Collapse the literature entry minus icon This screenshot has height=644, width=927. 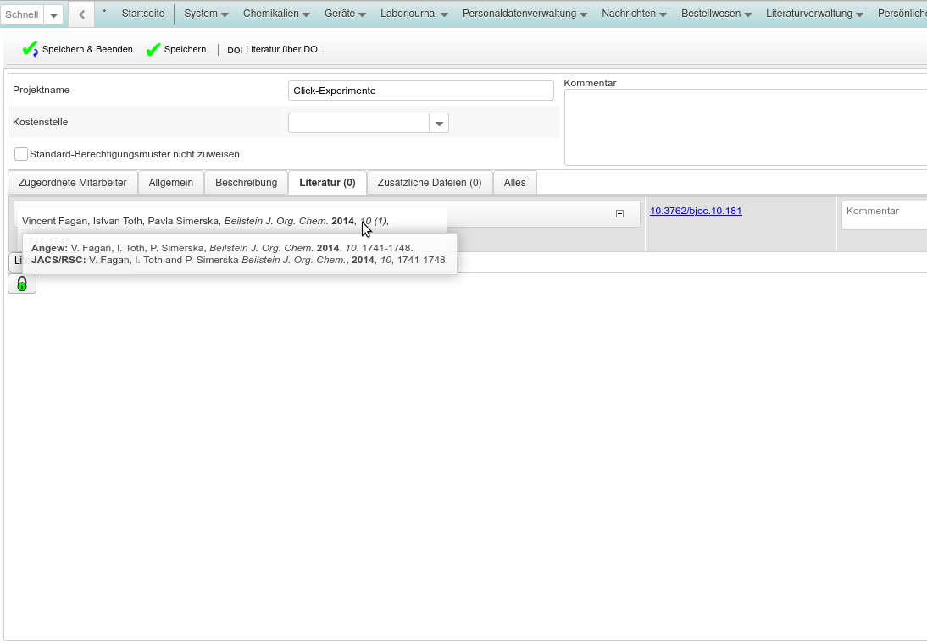click(619, 214)
